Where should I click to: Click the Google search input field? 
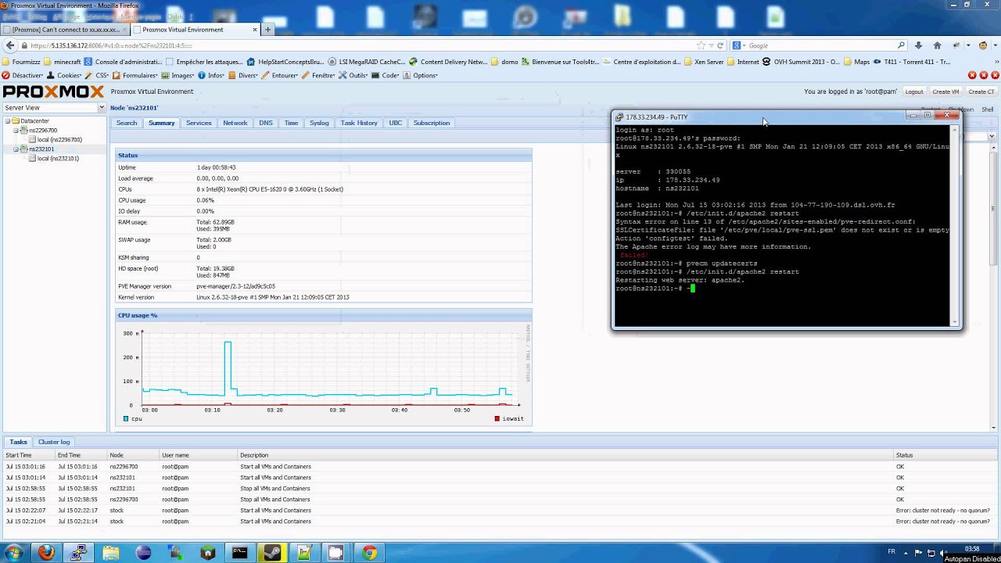click(x=820, y=45)
